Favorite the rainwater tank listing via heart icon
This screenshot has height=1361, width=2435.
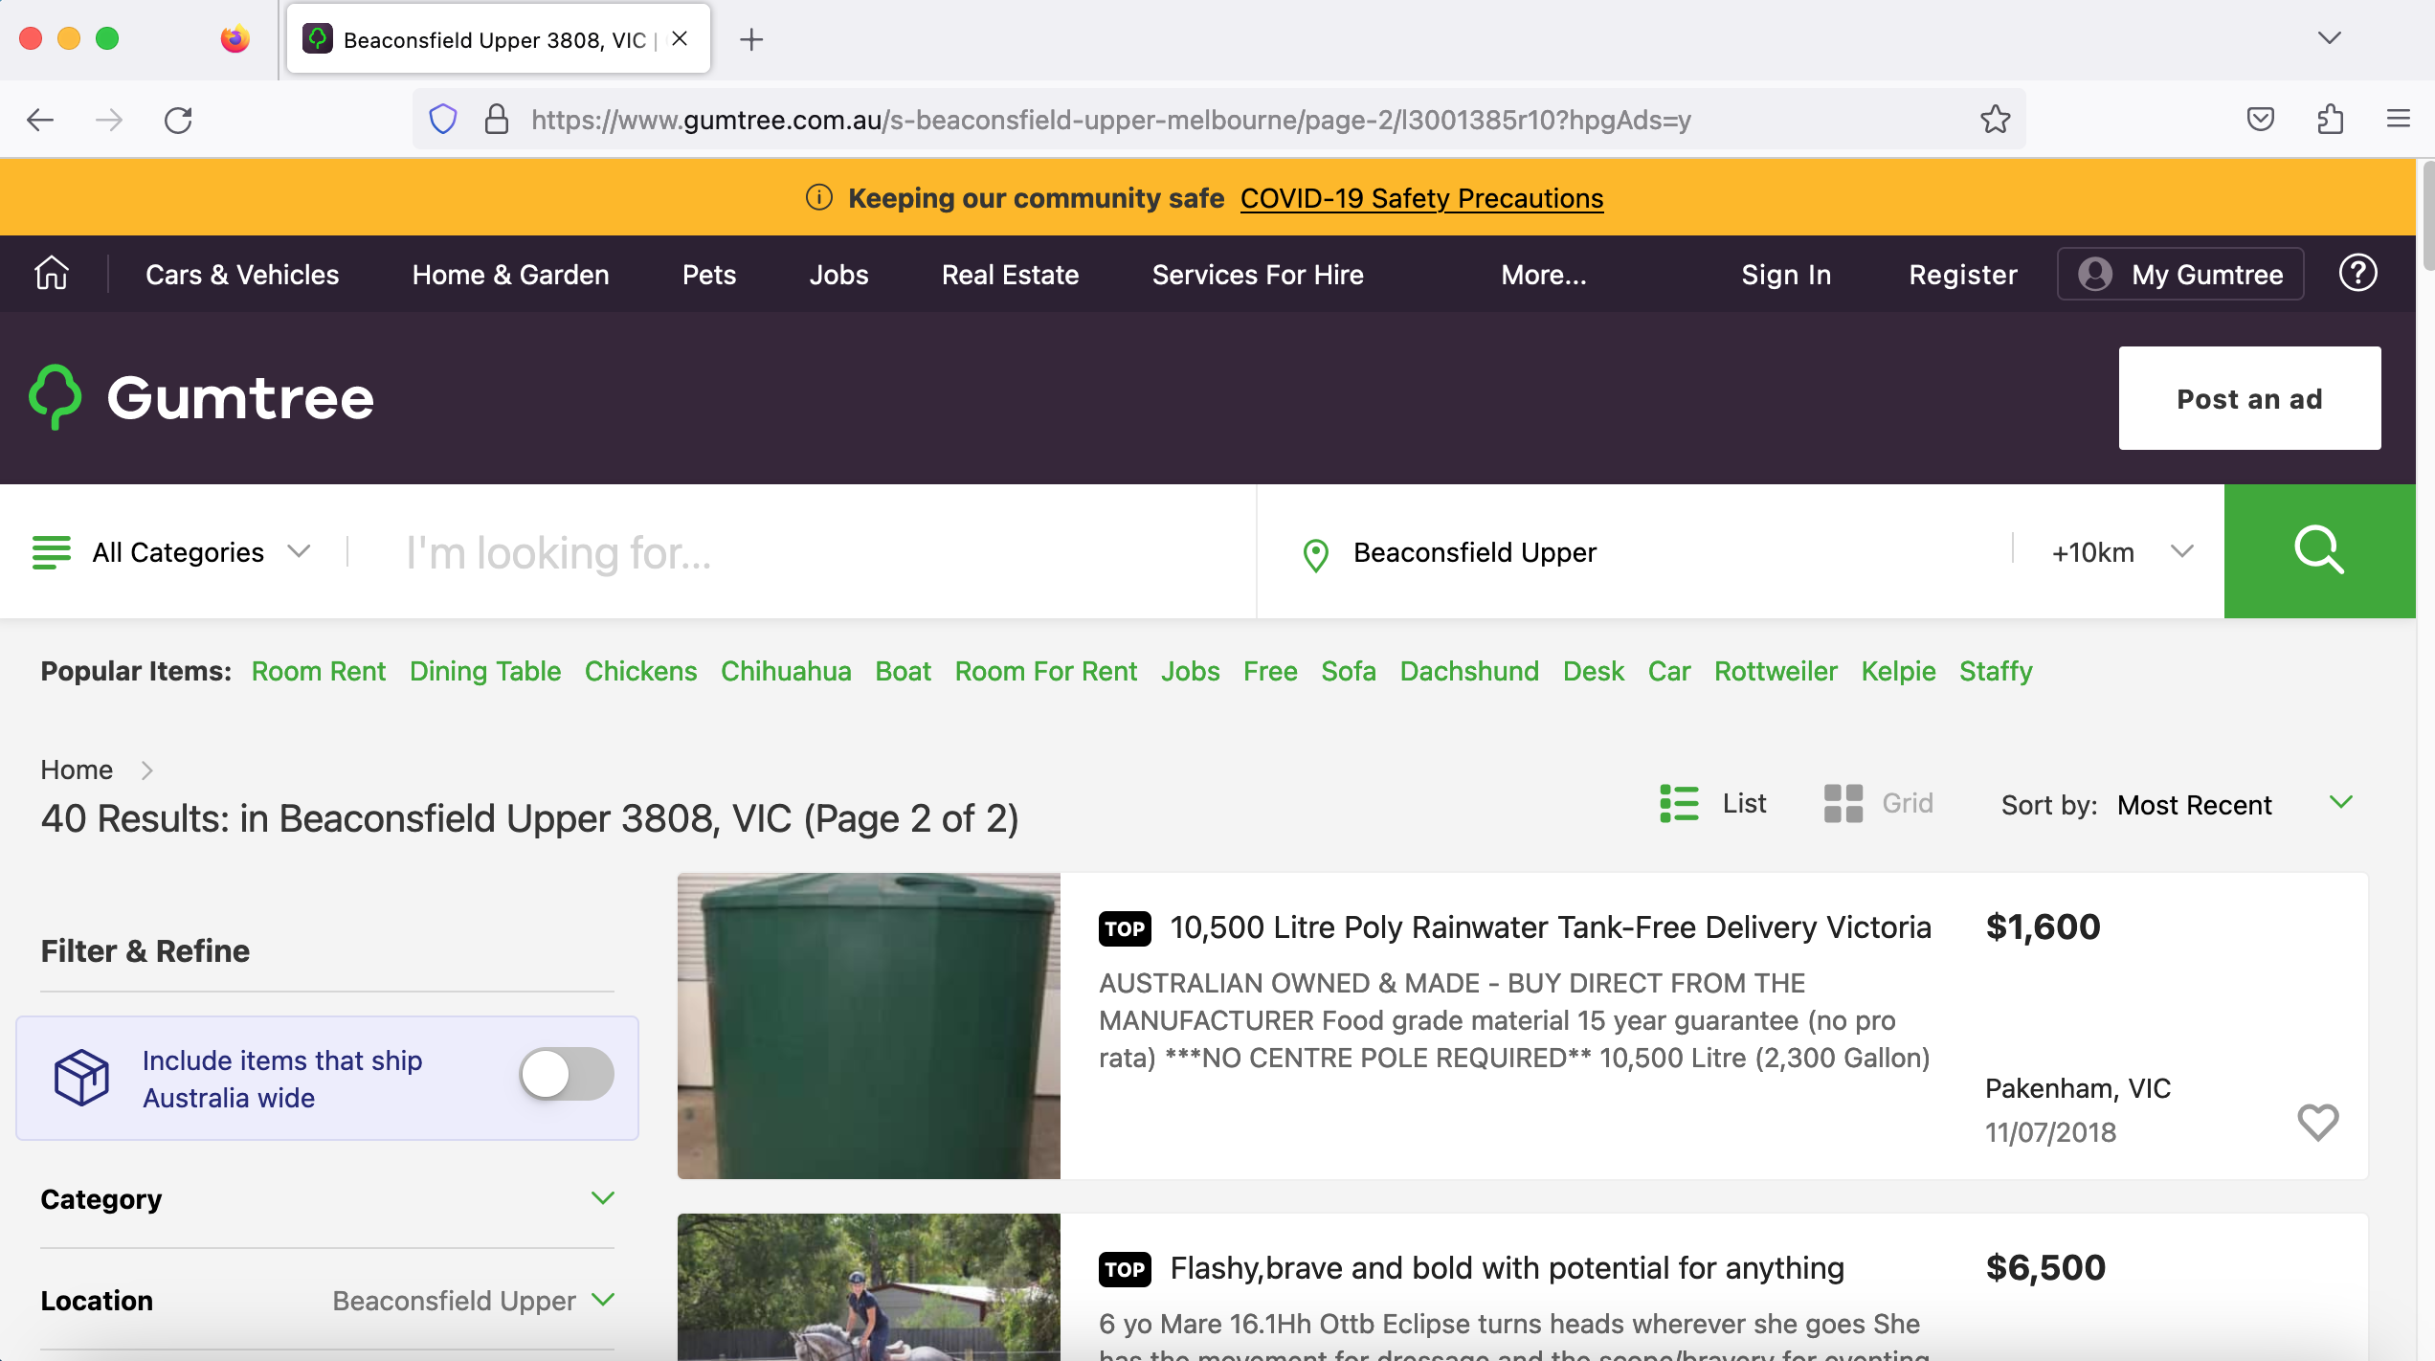(x=2318, y=1123)
